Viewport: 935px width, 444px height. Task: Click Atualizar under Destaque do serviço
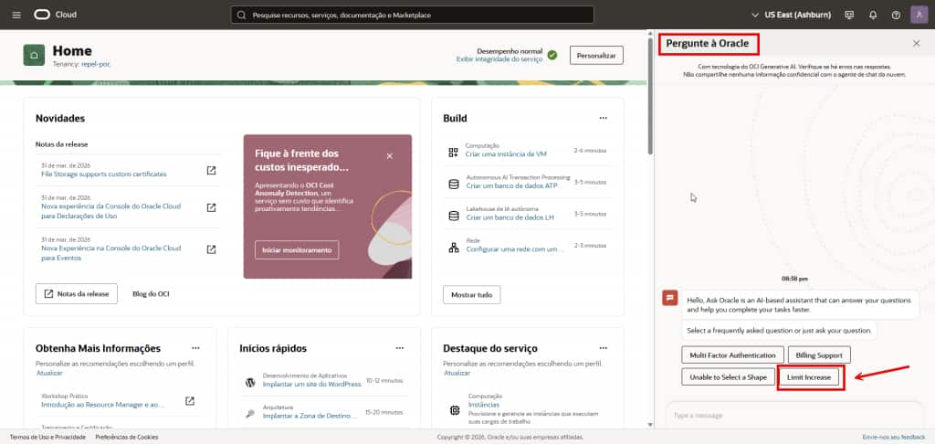[457, 373]
